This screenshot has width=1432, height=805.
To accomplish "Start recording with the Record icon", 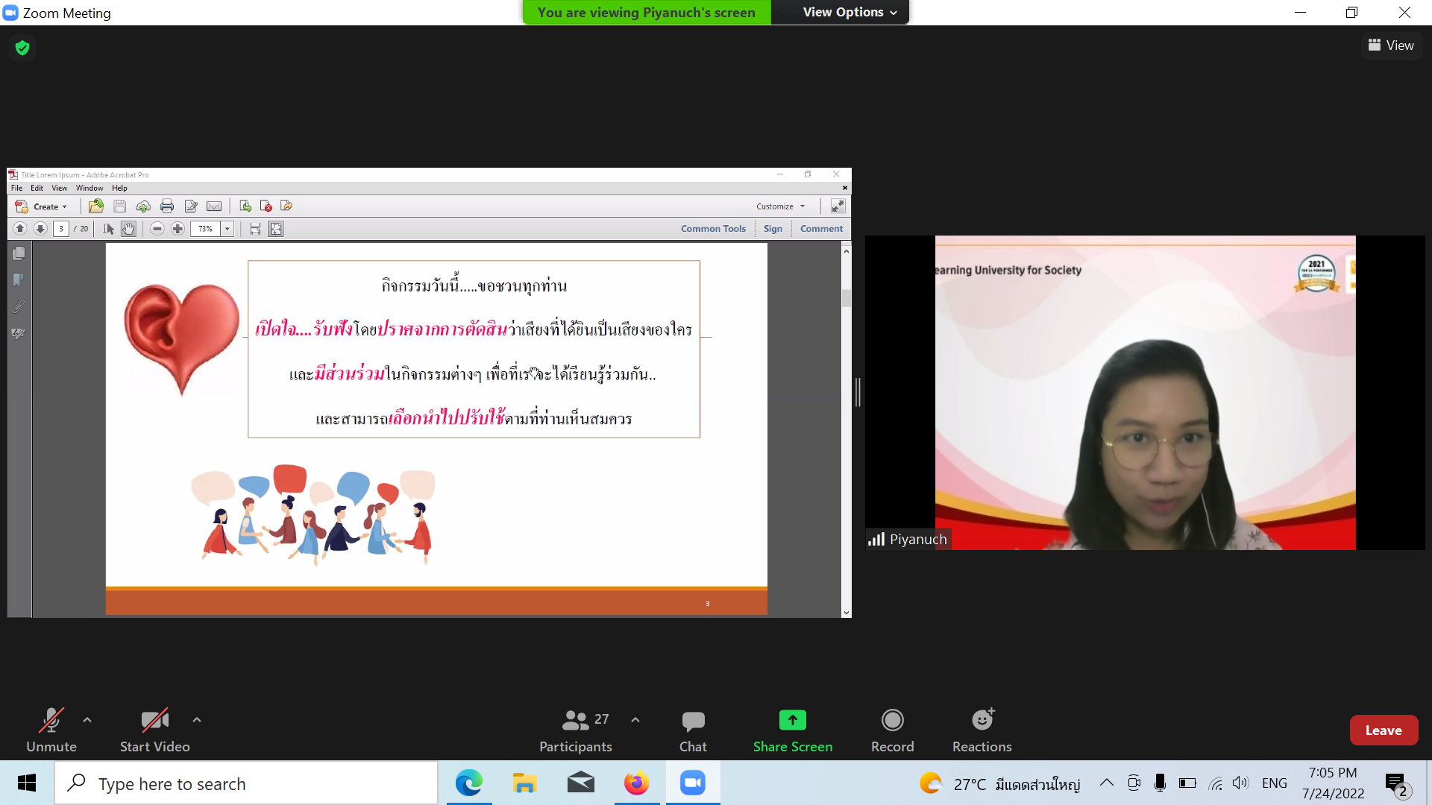I will tap(892, 721).
